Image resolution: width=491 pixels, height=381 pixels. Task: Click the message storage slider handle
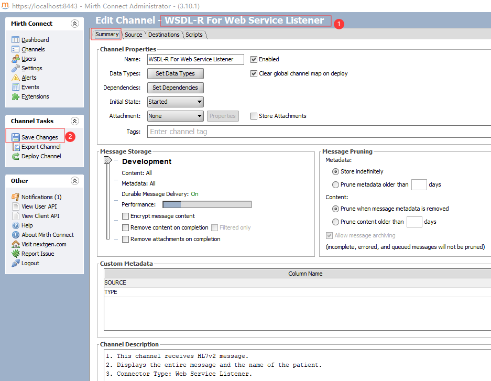107,160
